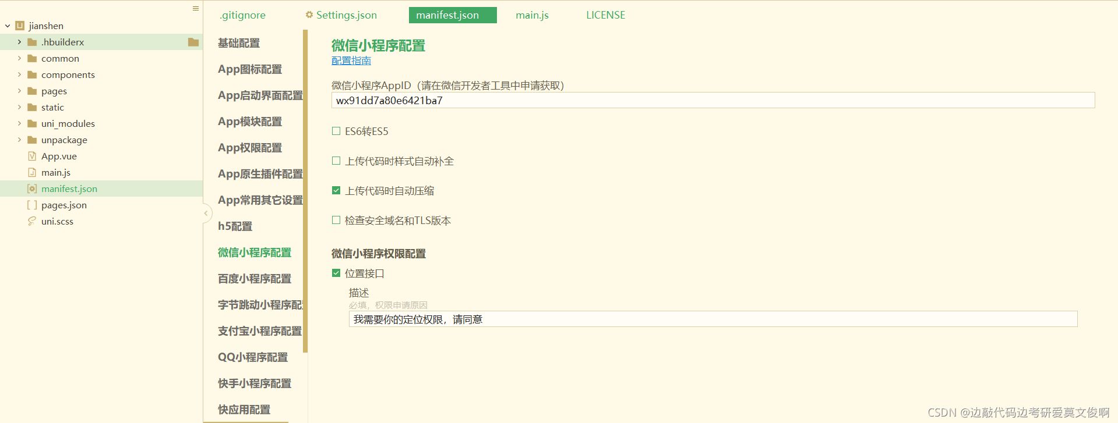Image resolution: width=1118 pixels, height=423 pixels.
Task: Open the 支付宝小程序配置 section
Action: point(260,331)
